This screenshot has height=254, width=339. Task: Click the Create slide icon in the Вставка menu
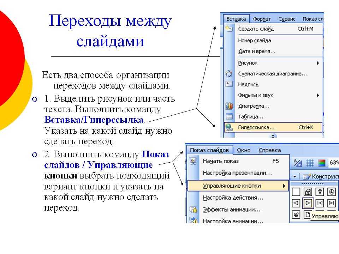point(229,29)
